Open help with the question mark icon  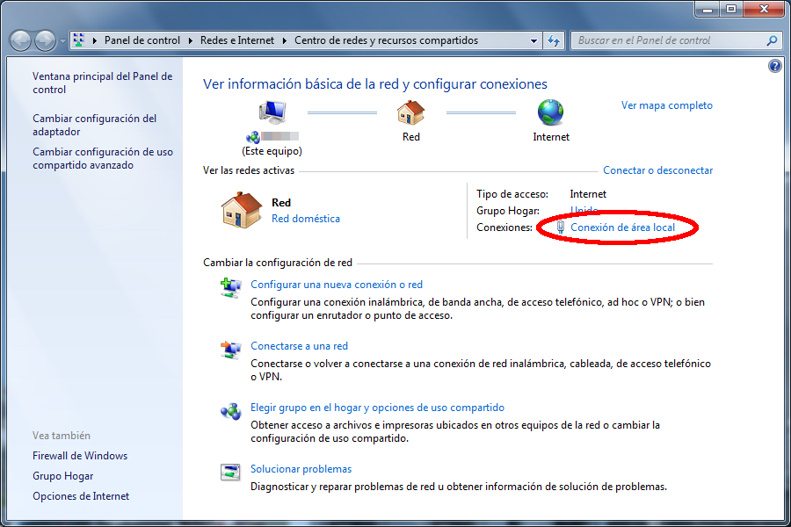coord(775,66)
